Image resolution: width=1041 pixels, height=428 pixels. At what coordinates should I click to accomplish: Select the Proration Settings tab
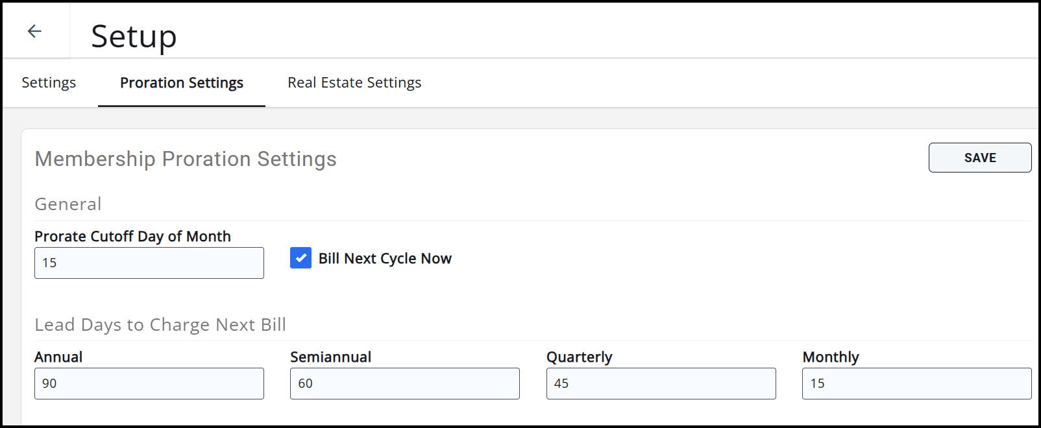tap(182, 83)
